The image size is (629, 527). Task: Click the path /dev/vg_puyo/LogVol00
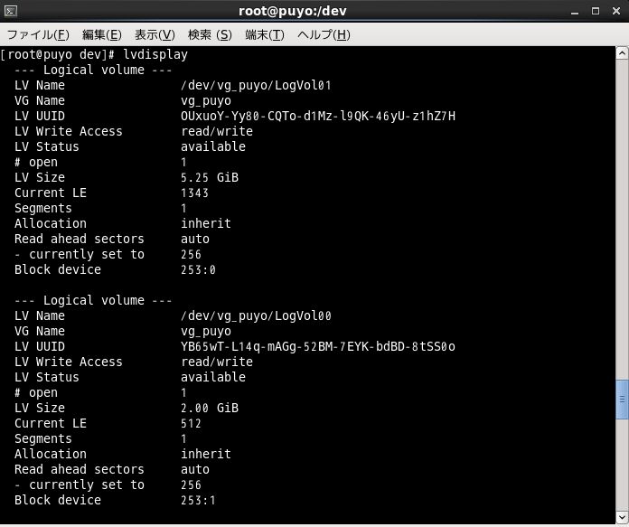[x=256, y=315]
